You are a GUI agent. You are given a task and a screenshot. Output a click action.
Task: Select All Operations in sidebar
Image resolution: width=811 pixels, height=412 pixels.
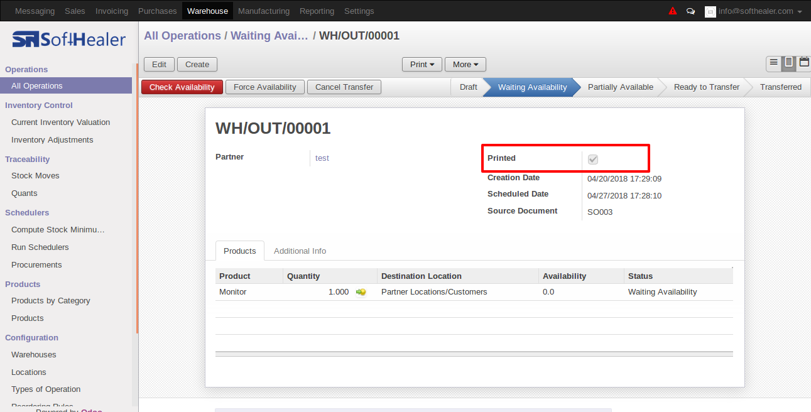(66, 85)
